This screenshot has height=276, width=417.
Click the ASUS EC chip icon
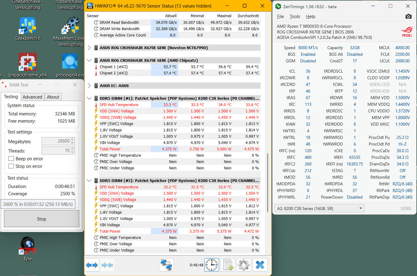click(x=96, y=86)
